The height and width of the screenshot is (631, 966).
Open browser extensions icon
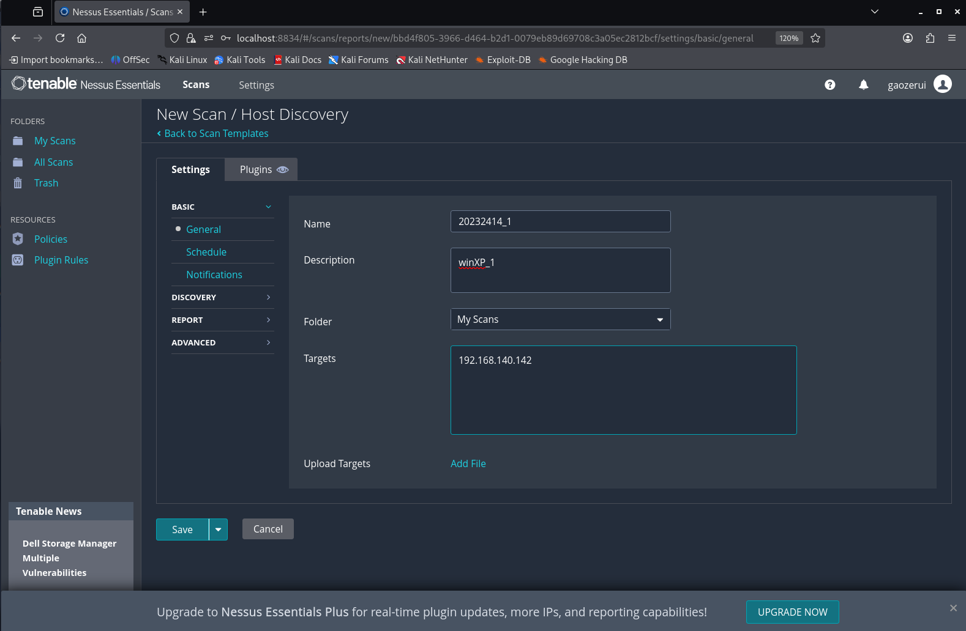point(930,38)
